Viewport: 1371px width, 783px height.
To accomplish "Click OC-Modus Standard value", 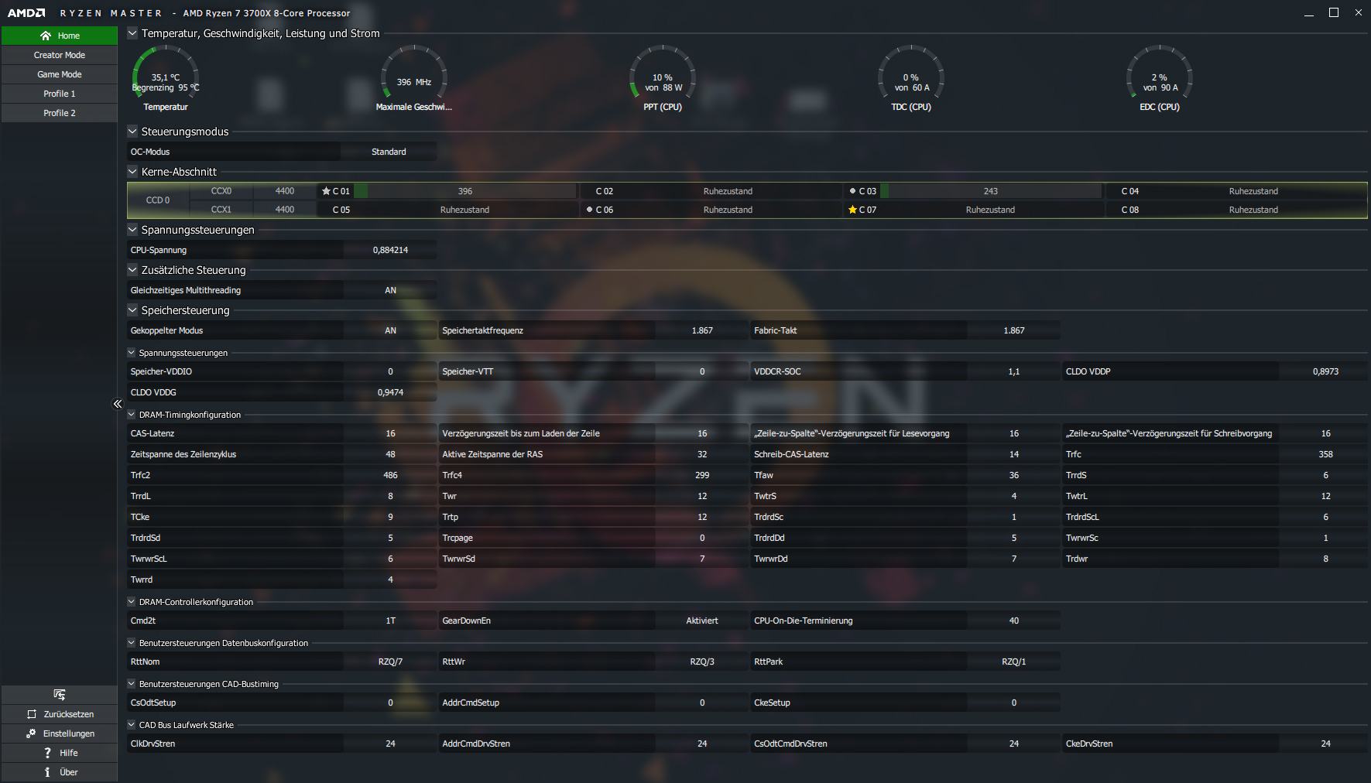I will 389,152.
